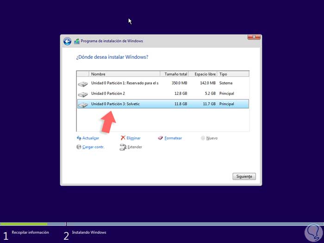Load a driver with Cargar contr. link
This screenshot has width=324, height=243.
click(93, 147)
